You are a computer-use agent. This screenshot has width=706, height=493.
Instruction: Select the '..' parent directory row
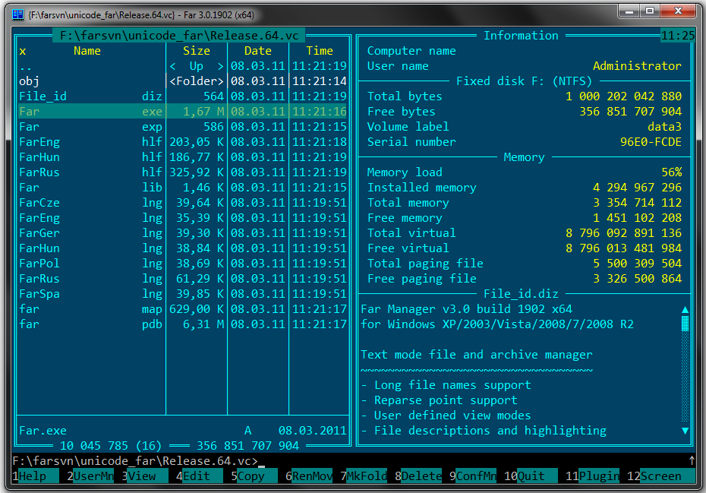(x=182, y=66)
